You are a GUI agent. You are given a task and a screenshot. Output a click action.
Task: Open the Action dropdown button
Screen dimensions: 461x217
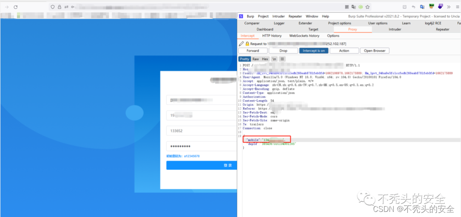tap(344, 51)
